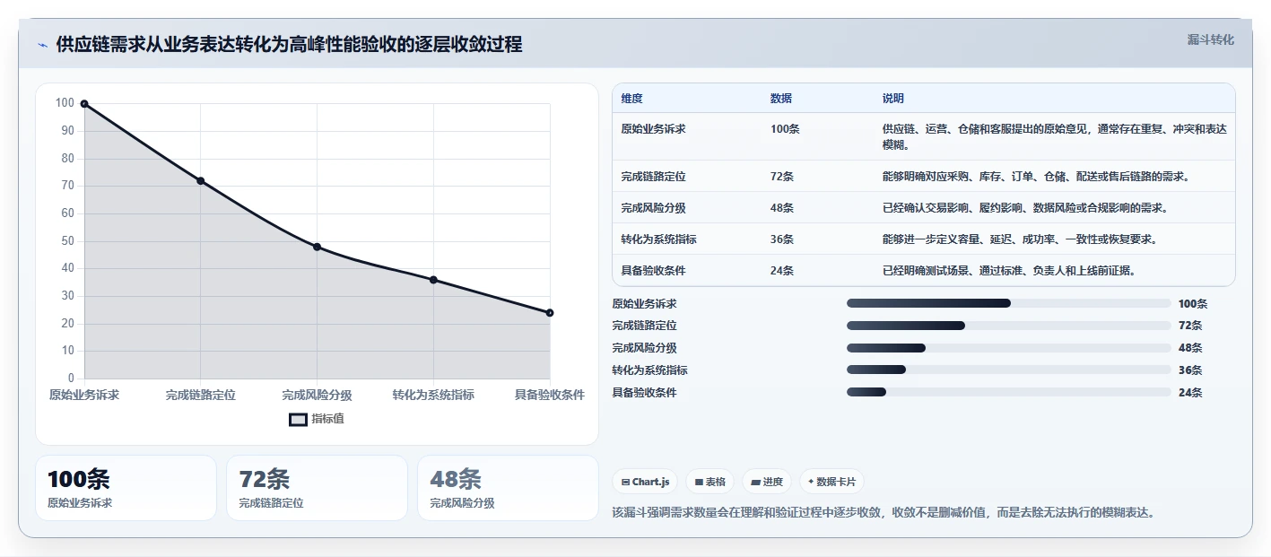Select table cell 具备验收条件
The image size is (1271, 557).
[x=653, y=271]
